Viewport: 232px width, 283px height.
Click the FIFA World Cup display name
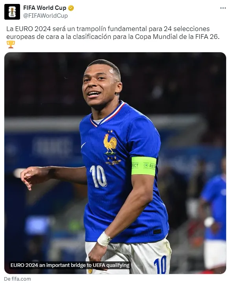click(x=45, y=8)
